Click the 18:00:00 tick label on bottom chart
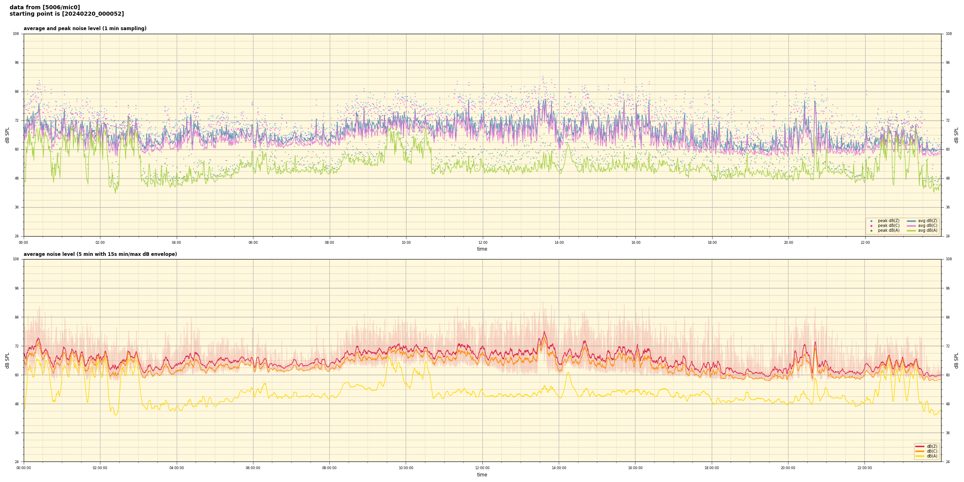Viewport: 964px width, 482px height. click(x=712, y=468)
